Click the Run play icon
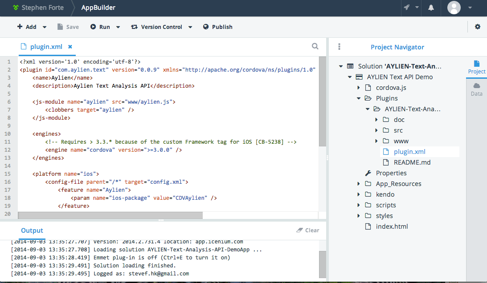Screen dimensions: 487x283 [93, 27]
